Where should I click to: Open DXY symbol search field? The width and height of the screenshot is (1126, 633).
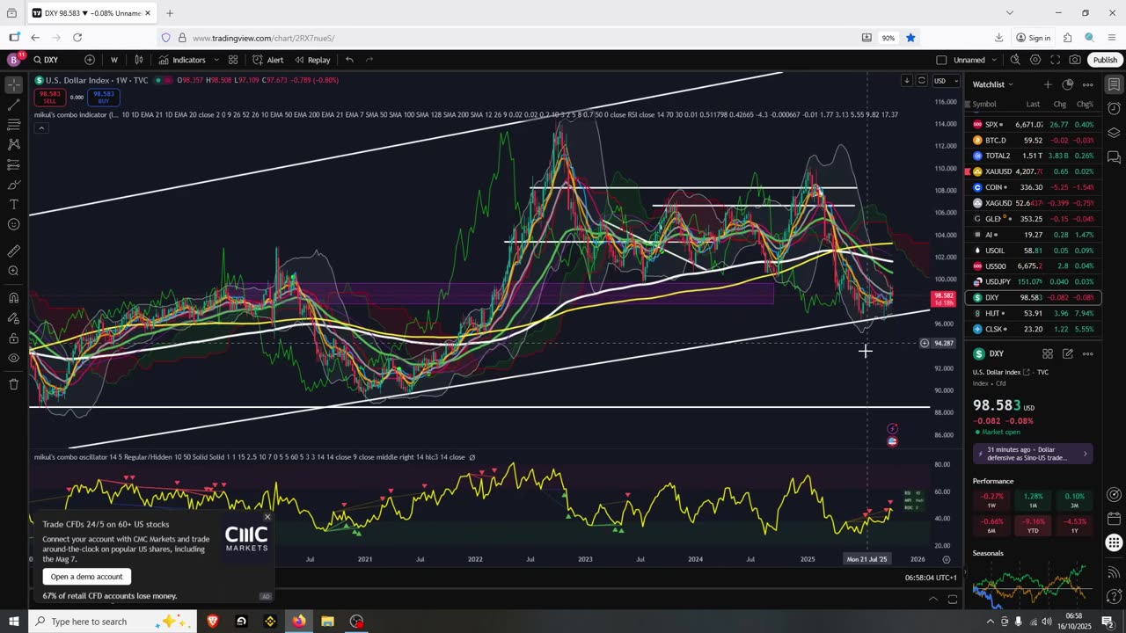pyautogui.click(x=53, y=60)
